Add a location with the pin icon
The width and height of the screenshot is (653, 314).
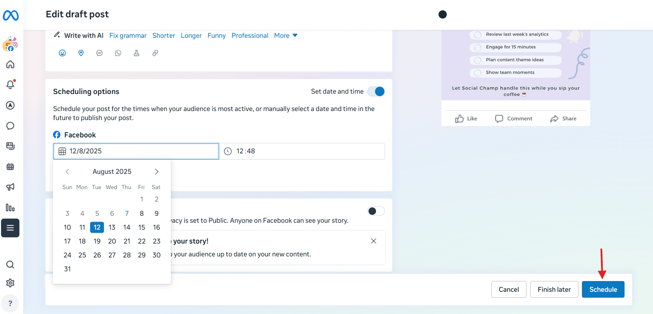click(x=81, y=53)
